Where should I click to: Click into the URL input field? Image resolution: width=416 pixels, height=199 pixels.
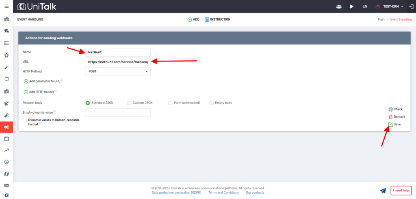coord(118,62)
